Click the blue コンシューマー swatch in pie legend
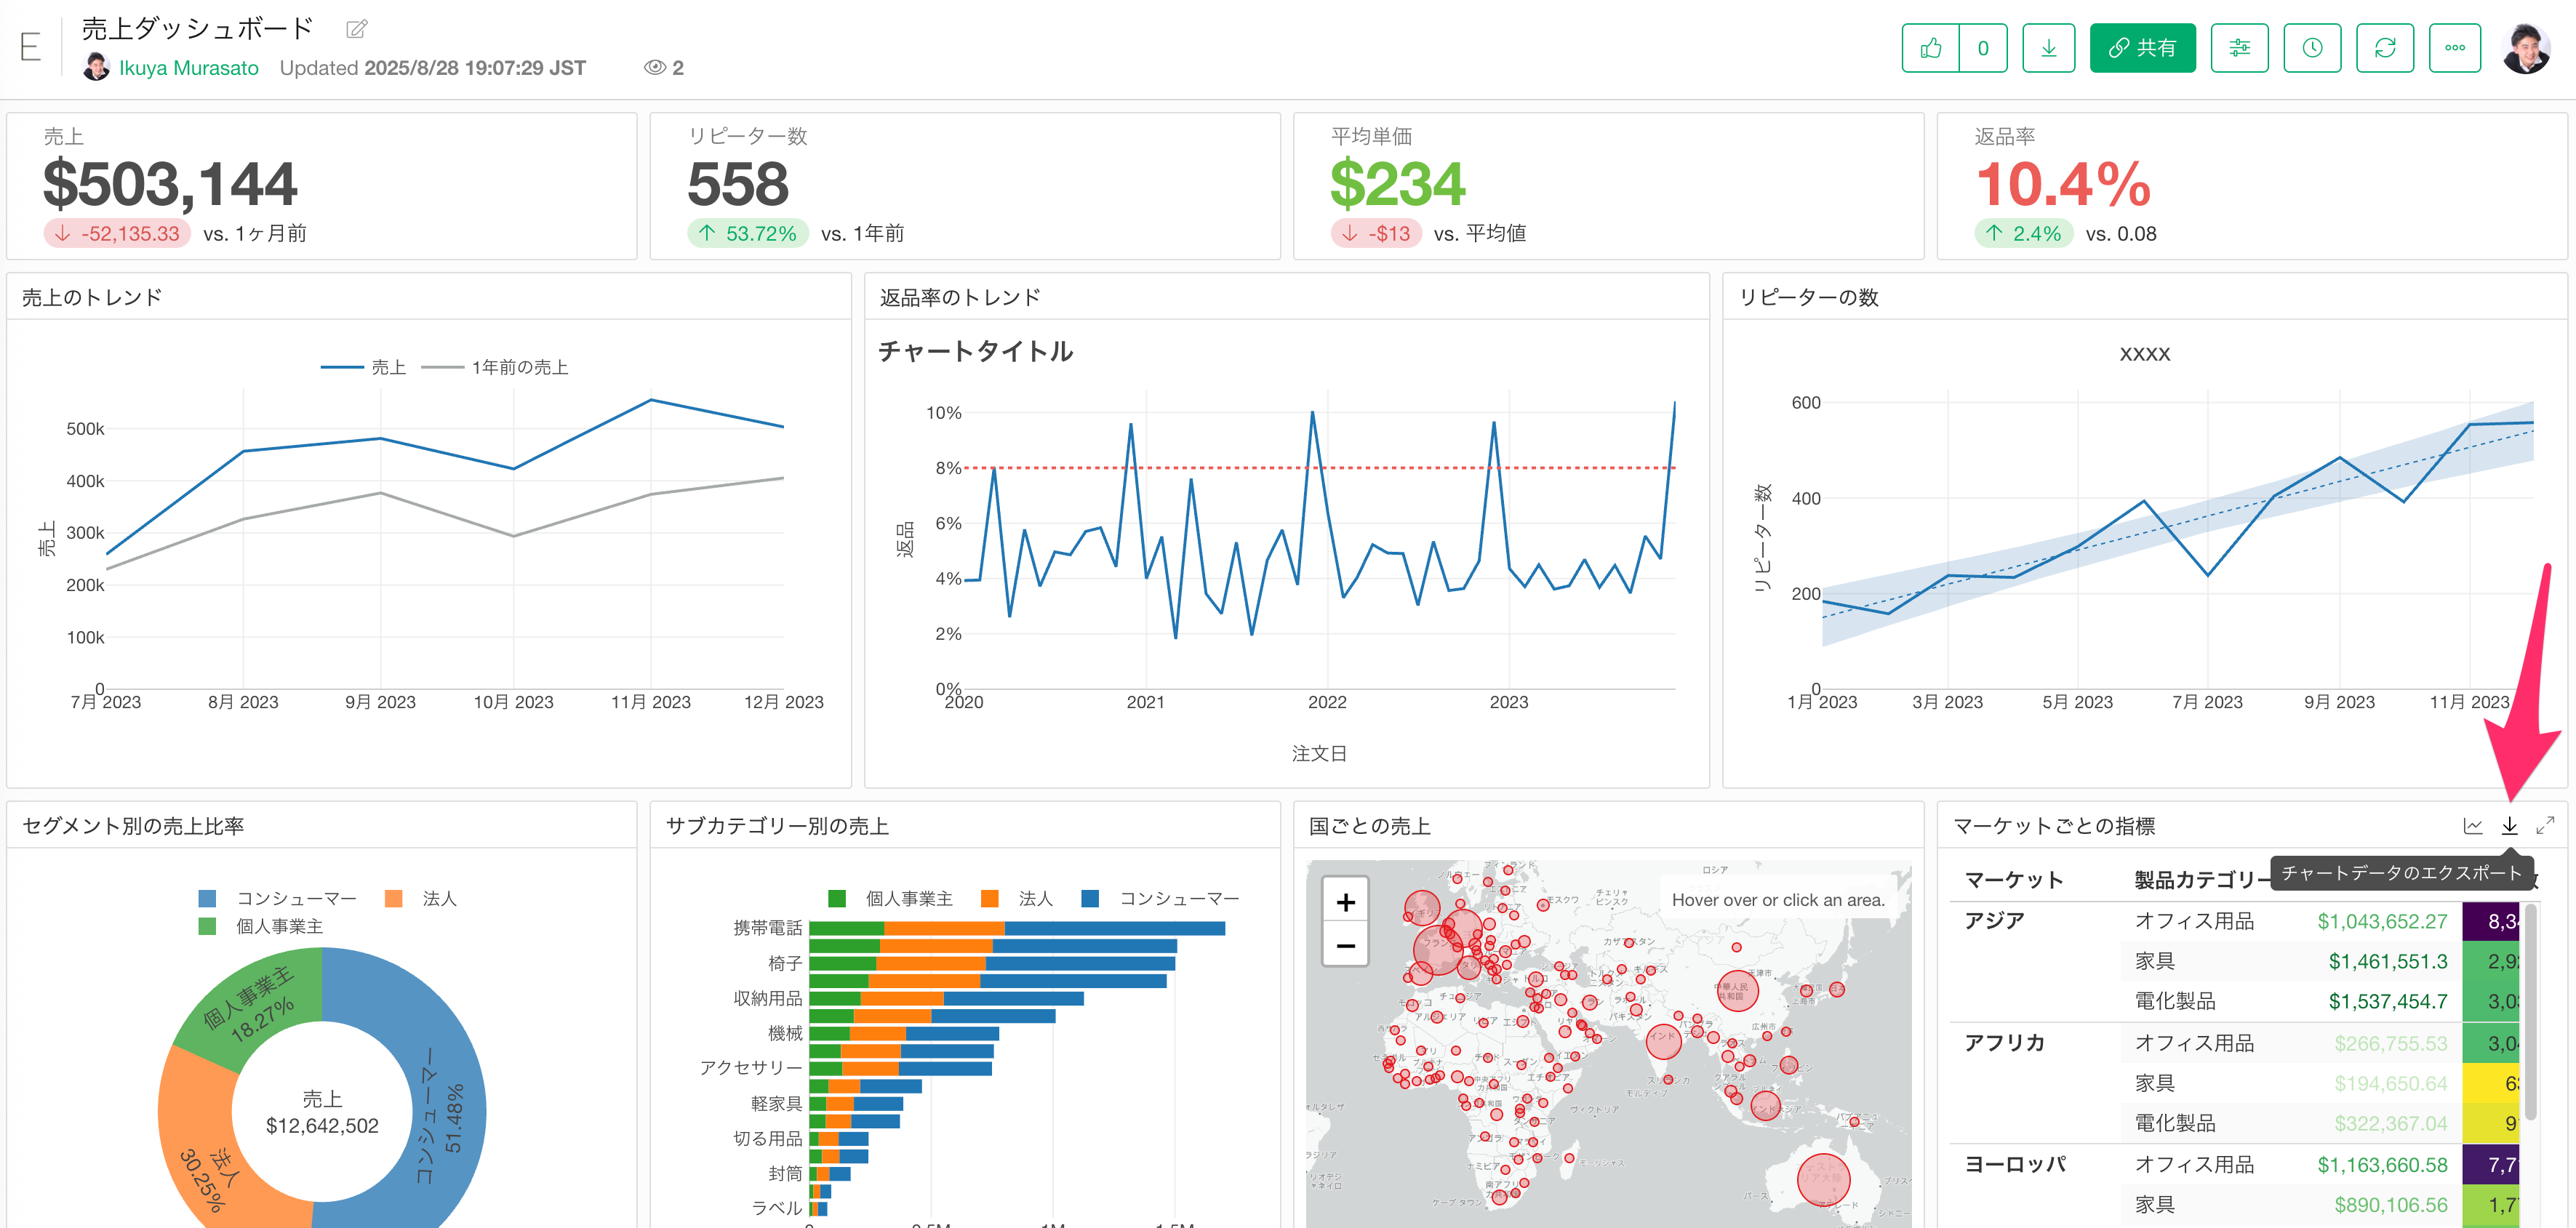This screenshot has width=2576, height=1228. [207, 898]
